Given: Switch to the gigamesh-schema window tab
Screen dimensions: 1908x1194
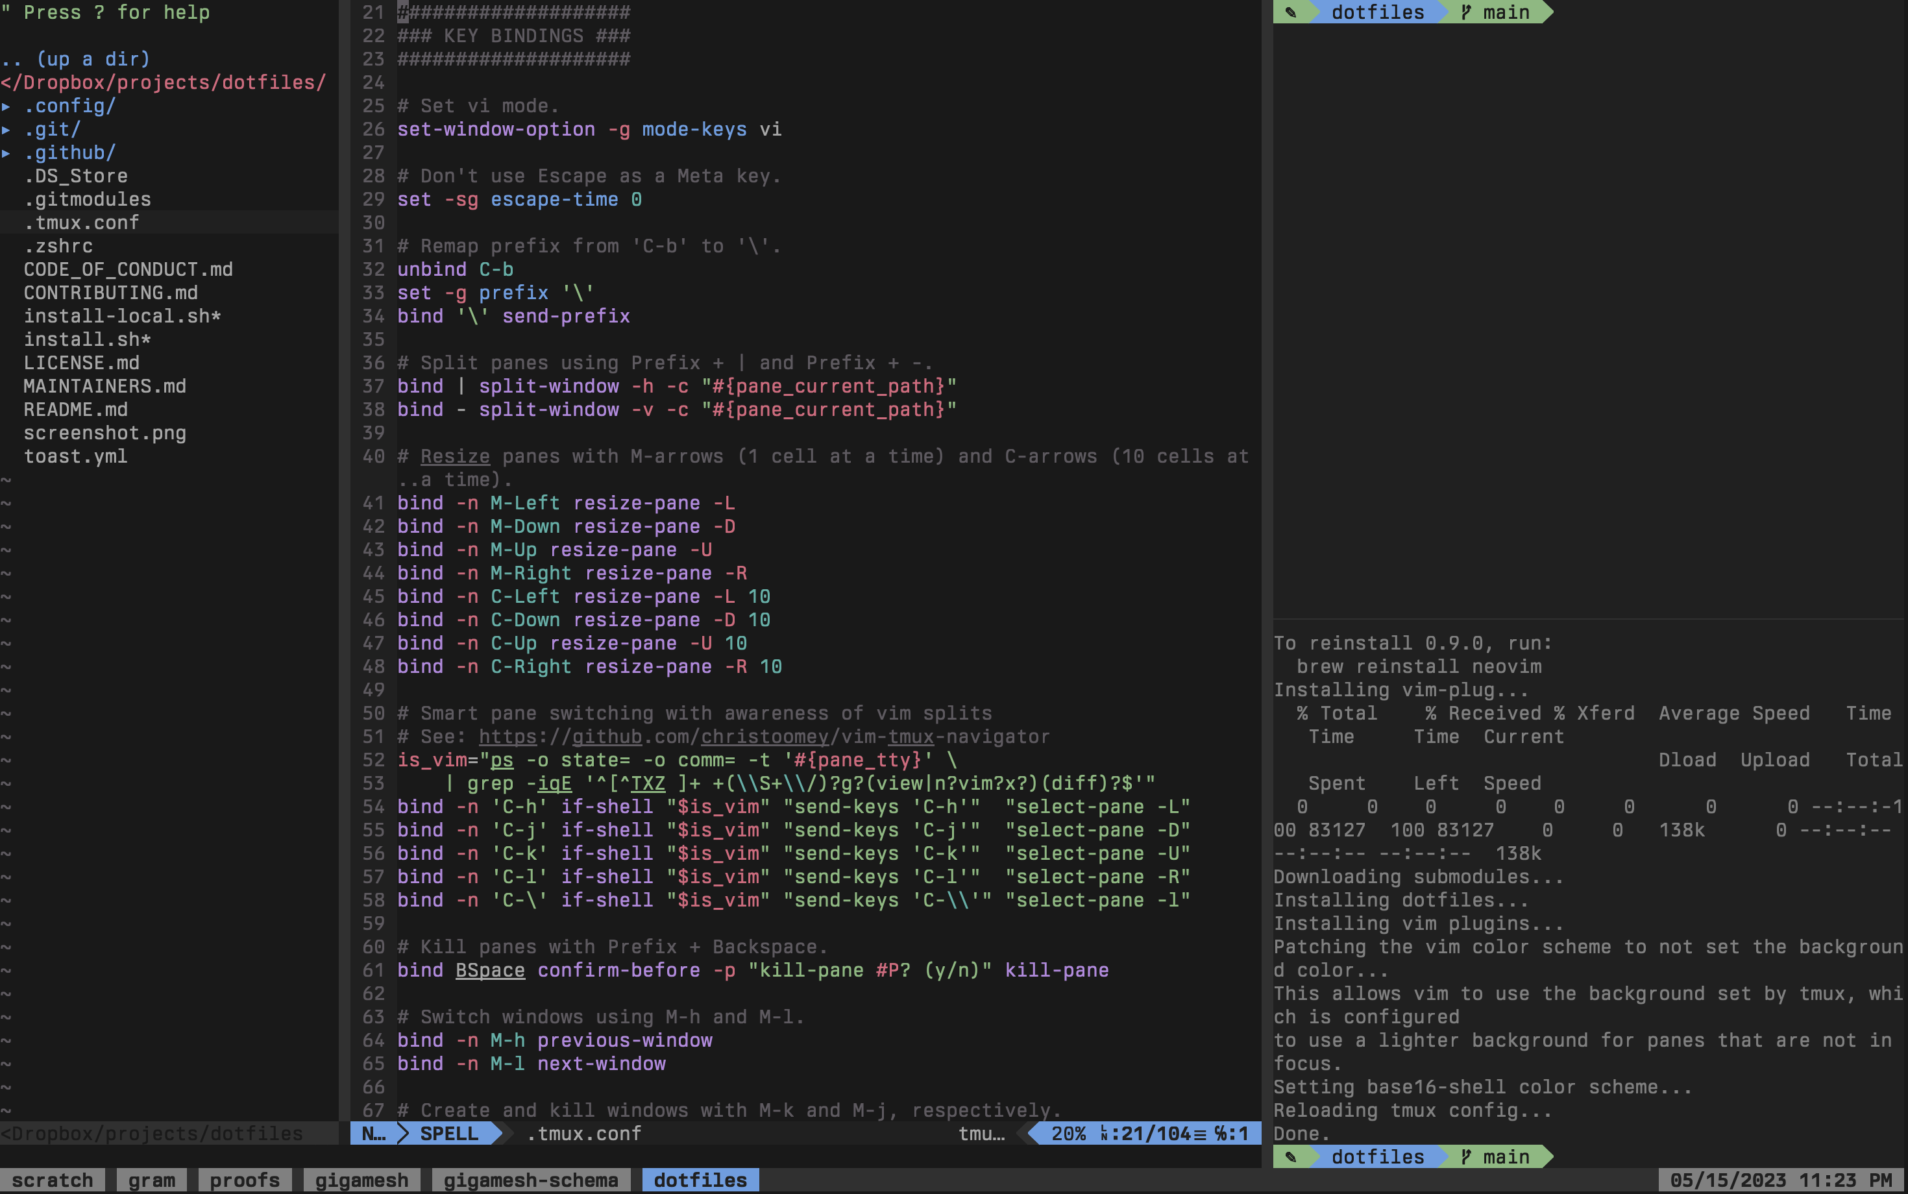Looking at the screenshot, I should [x=530, y=1180].
